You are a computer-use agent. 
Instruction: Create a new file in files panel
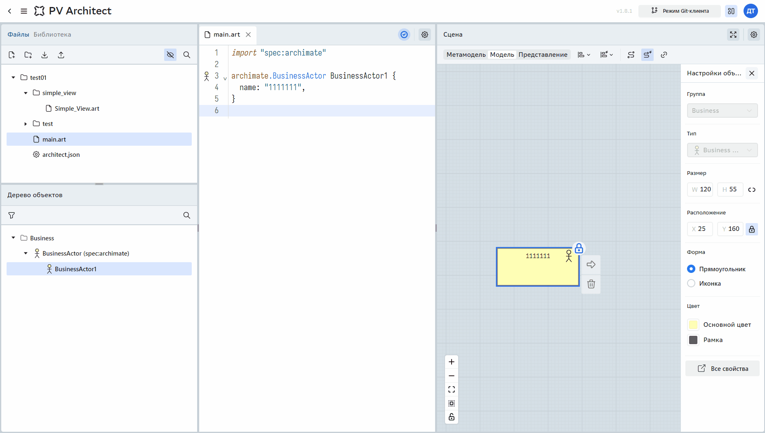12,55
